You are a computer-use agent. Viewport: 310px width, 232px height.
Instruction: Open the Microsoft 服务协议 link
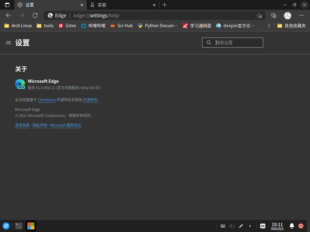(65, 125)
